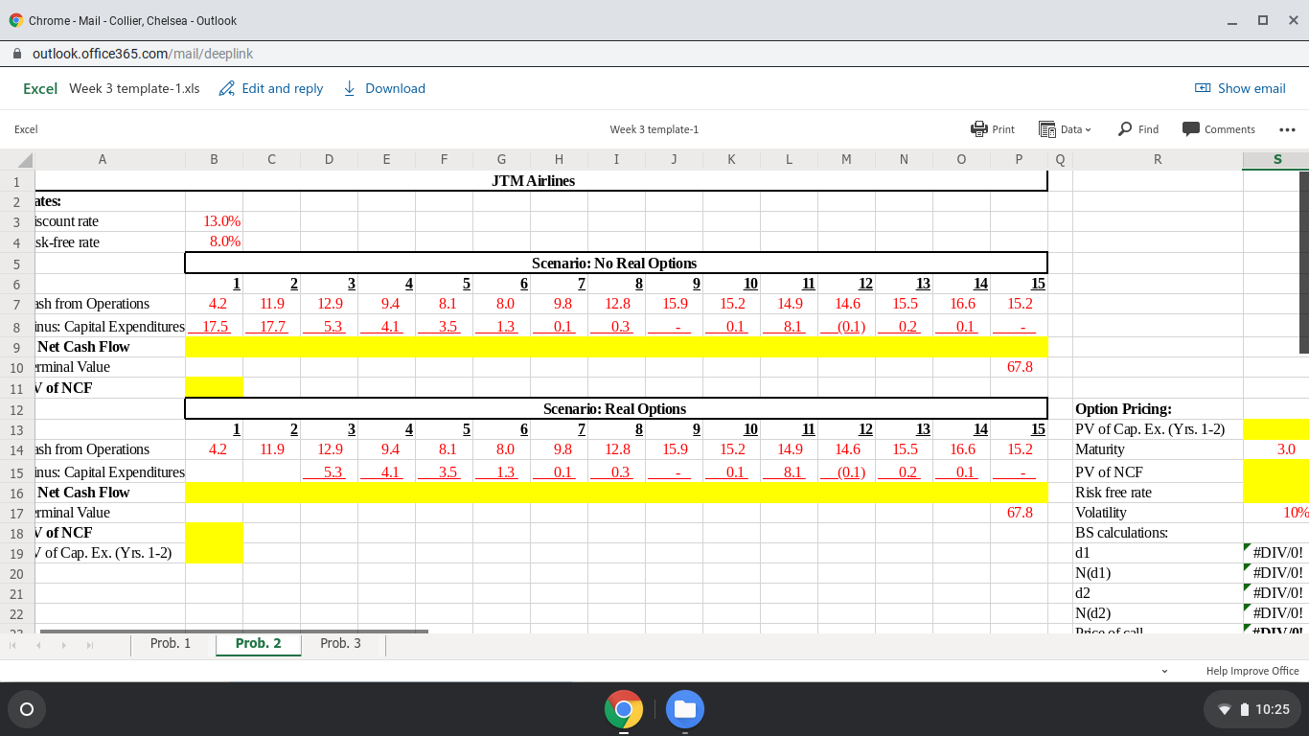The image size is (1309, 736).
Task: Click the N(d2) #DIV/0! error cell
Action: point(1275,613)
